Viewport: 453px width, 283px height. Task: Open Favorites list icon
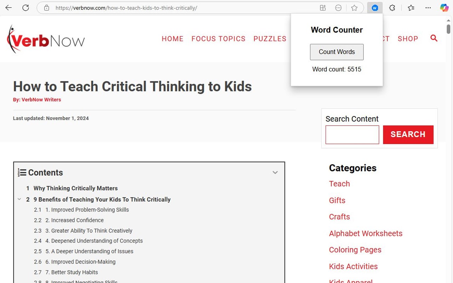coord(411,8)
